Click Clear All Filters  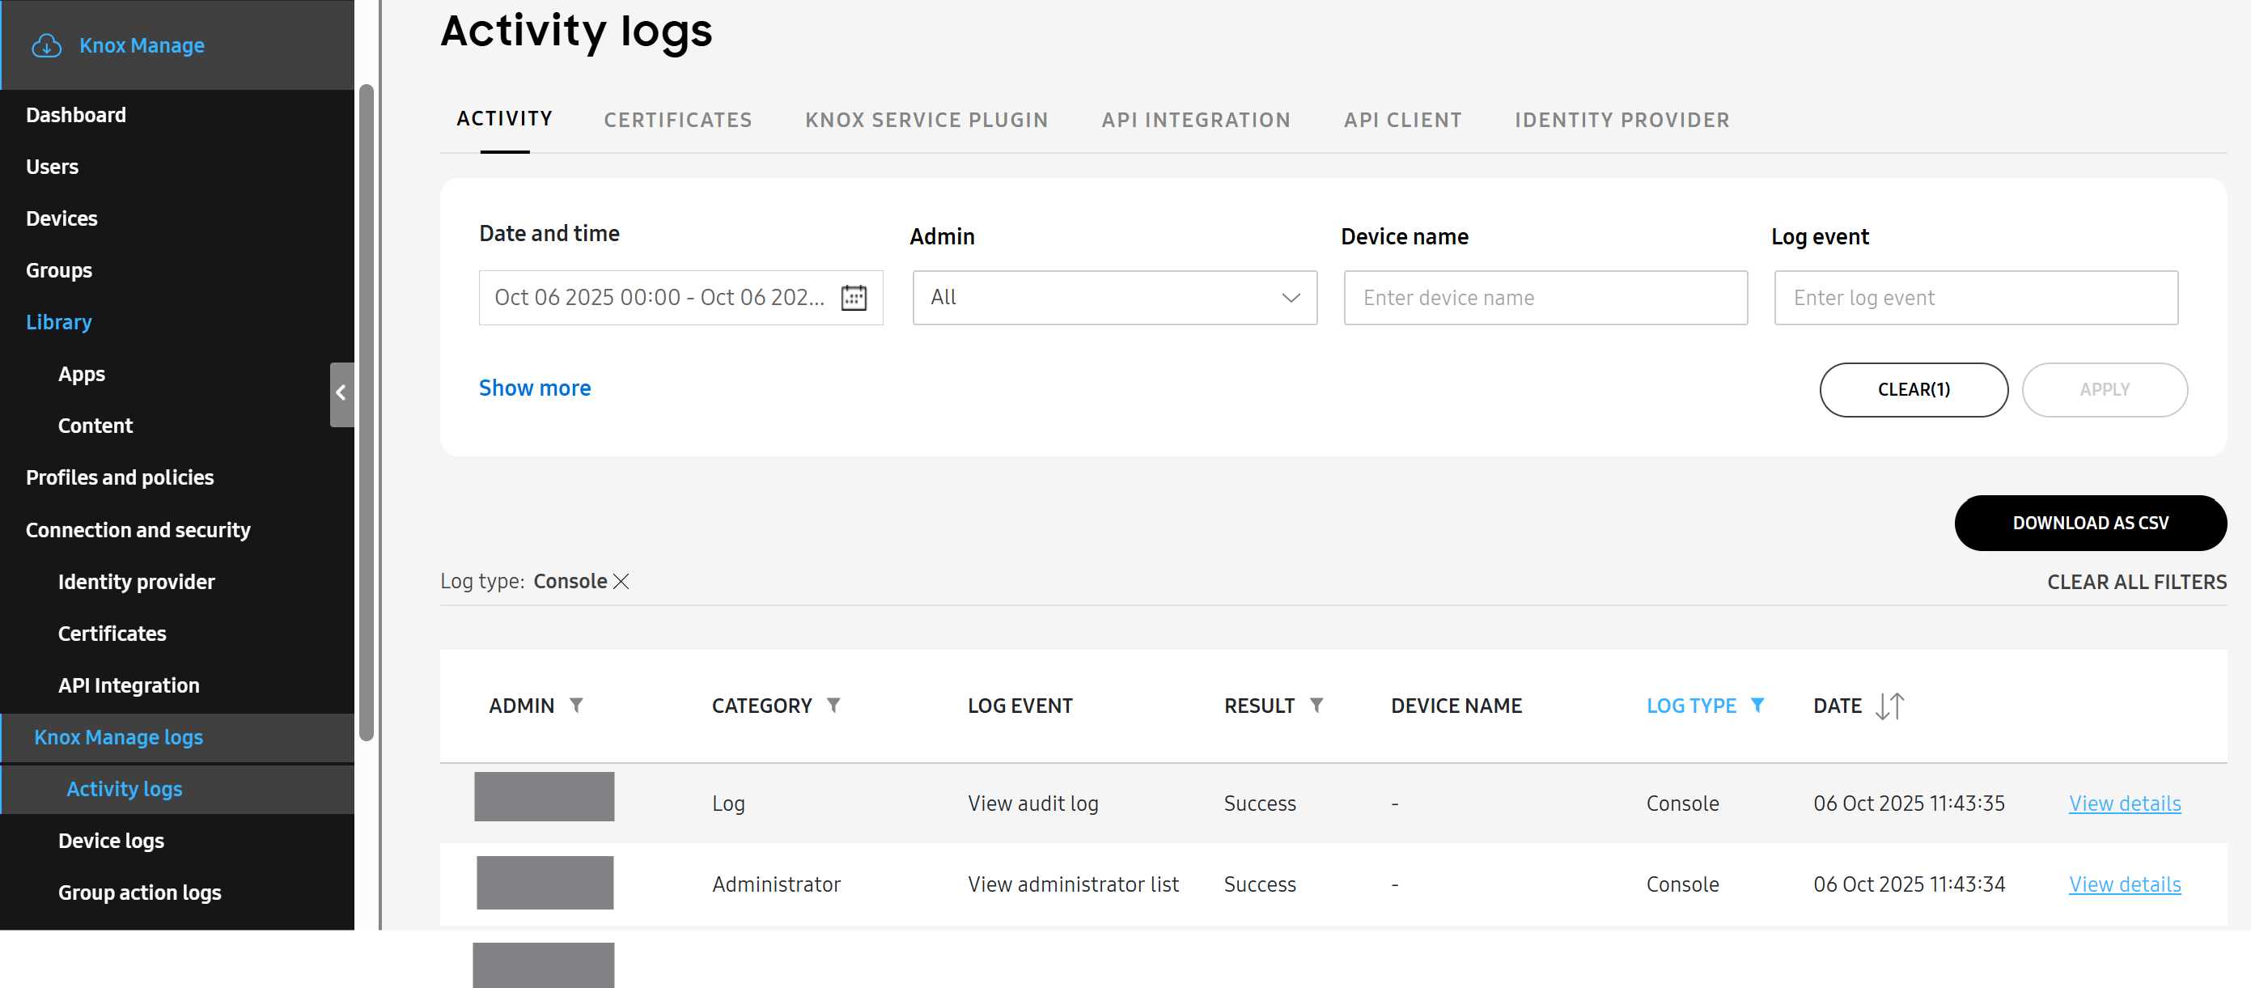click(x=2137, y=581)
